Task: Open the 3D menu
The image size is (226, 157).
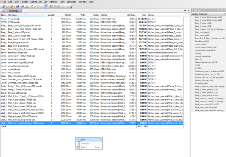Action: 45,2
